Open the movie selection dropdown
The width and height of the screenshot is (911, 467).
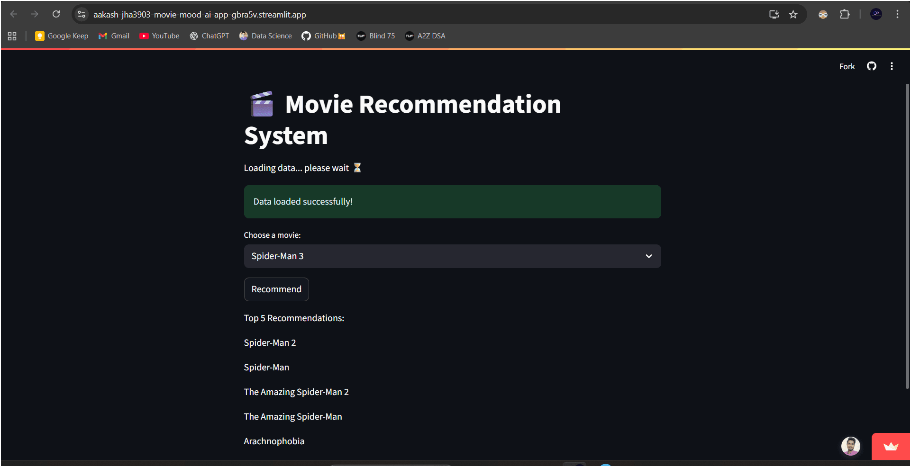(x=452, y=256)
